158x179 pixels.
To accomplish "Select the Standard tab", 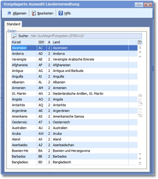I will (13, 24).
